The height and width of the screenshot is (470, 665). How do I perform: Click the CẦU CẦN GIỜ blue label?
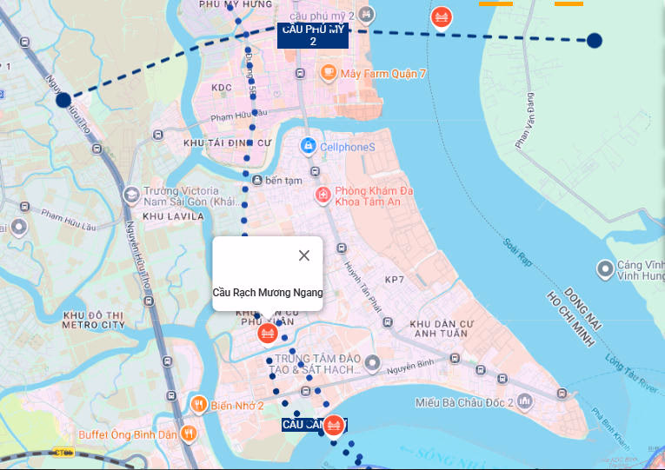[315, 425]
